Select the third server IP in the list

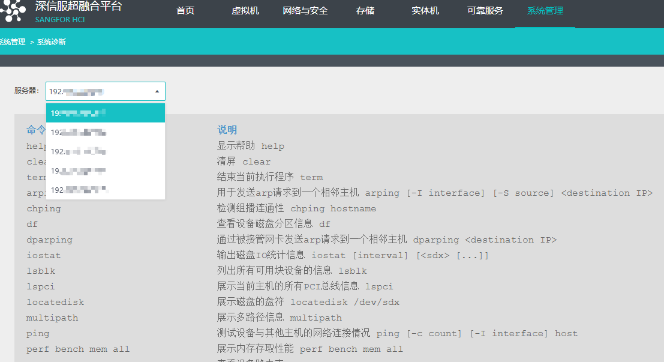[105, 151]
